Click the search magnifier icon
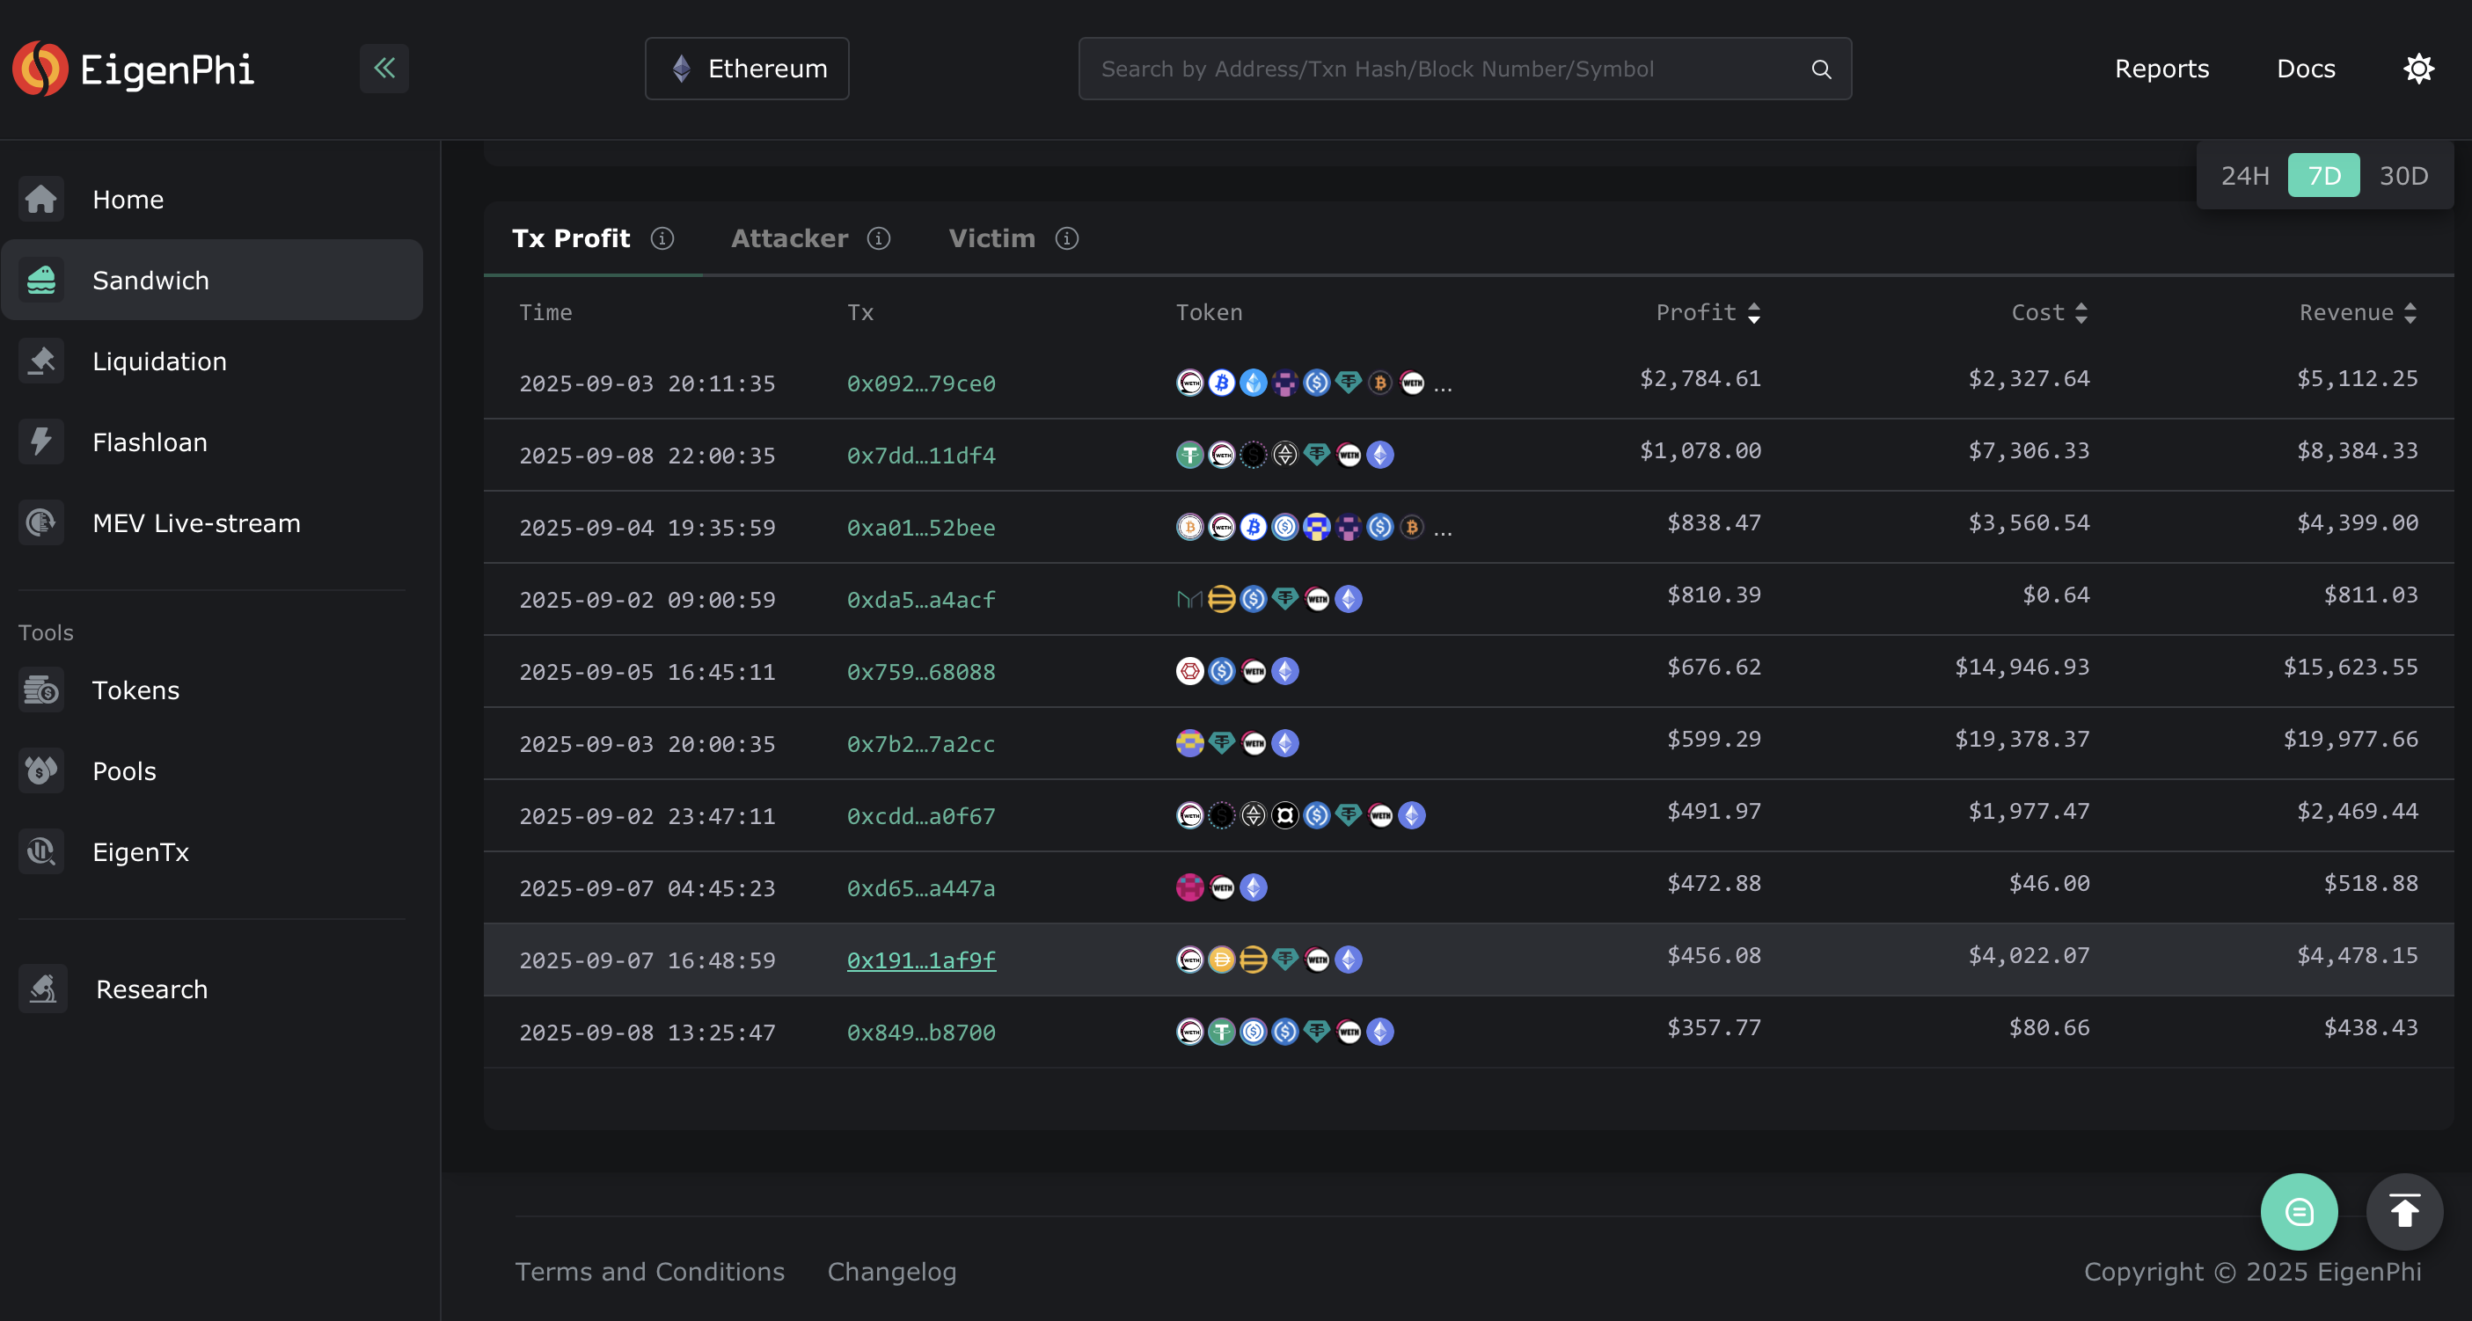Screen dimensions: 2472x1321 1820,69
